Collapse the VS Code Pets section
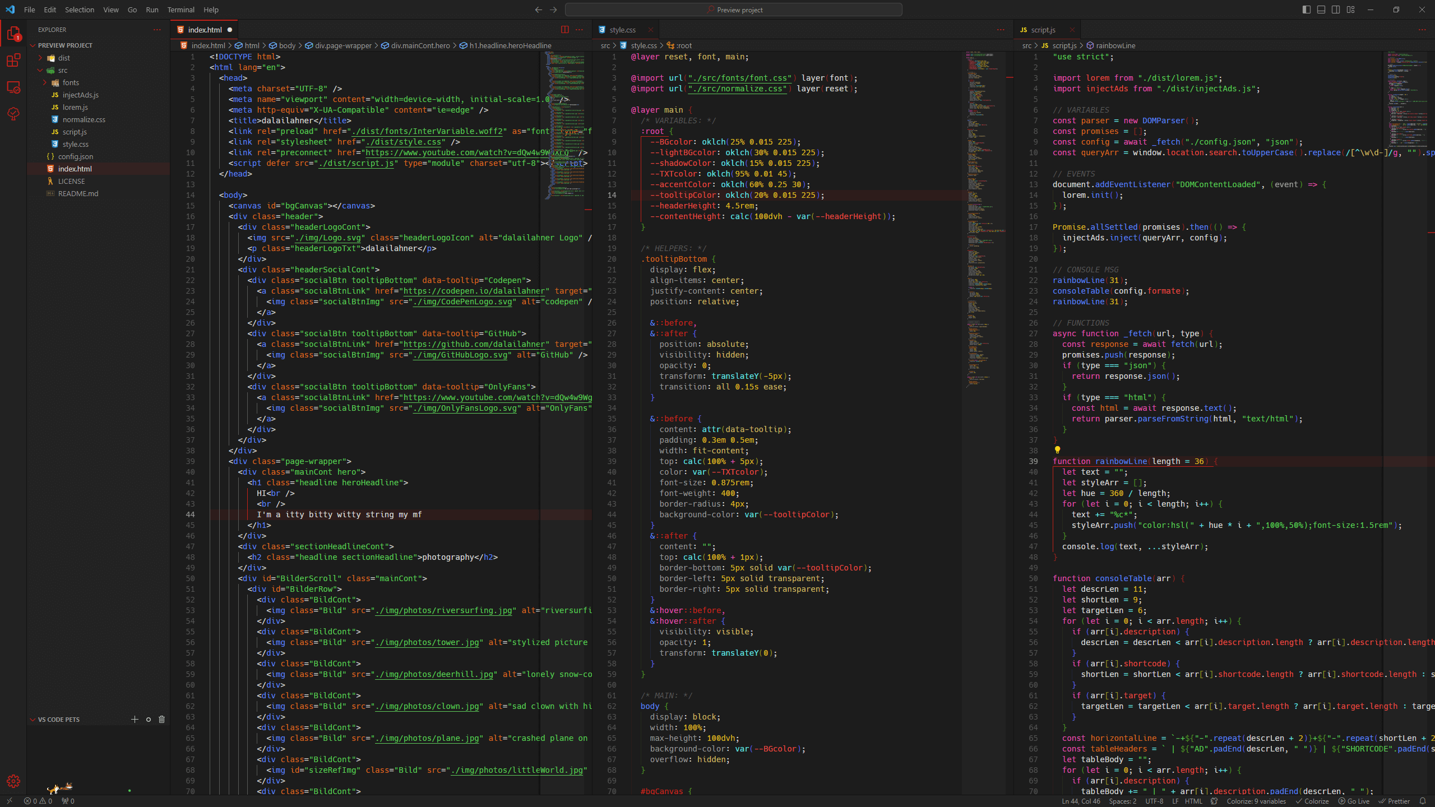Image resolution: width=1435 pixels, height=807 pixels. tap(33, 719)
